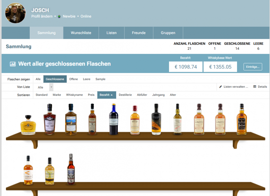Show only Offene bottles
The height and width of the screenshot is (196, 270).
[73, 79]
